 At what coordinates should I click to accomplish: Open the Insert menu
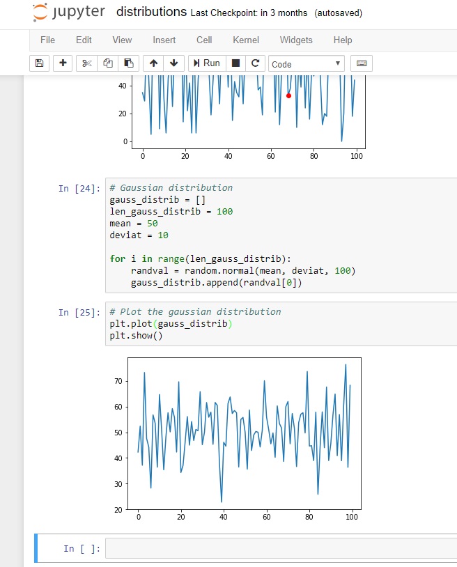point(164,40)
